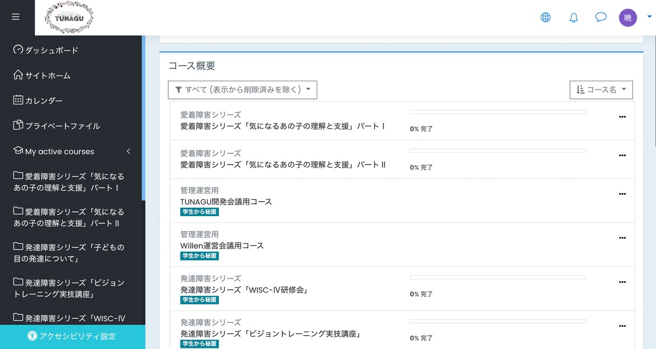
Task: Open three-dot menu for Willen運営会議用コース
Action: pyautogui.click(x=622, y=238)
